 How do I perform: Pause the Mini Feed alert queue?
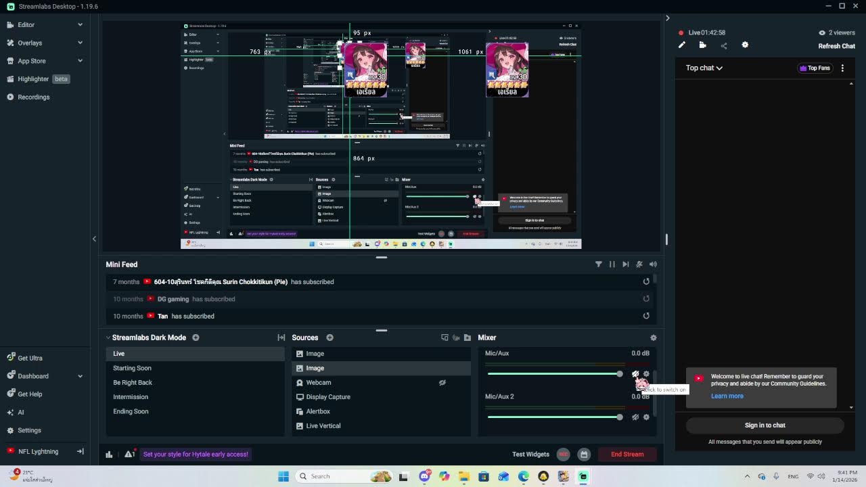[x=612, y=264]
